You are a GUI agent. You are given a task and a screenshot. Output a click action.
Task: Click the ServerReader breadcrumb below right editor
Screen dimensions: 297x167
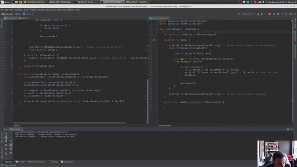click(165, 126)
